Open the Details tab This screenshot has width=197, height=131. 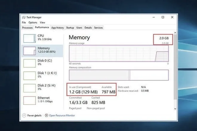pyautogui.click(x=88, y=28)
